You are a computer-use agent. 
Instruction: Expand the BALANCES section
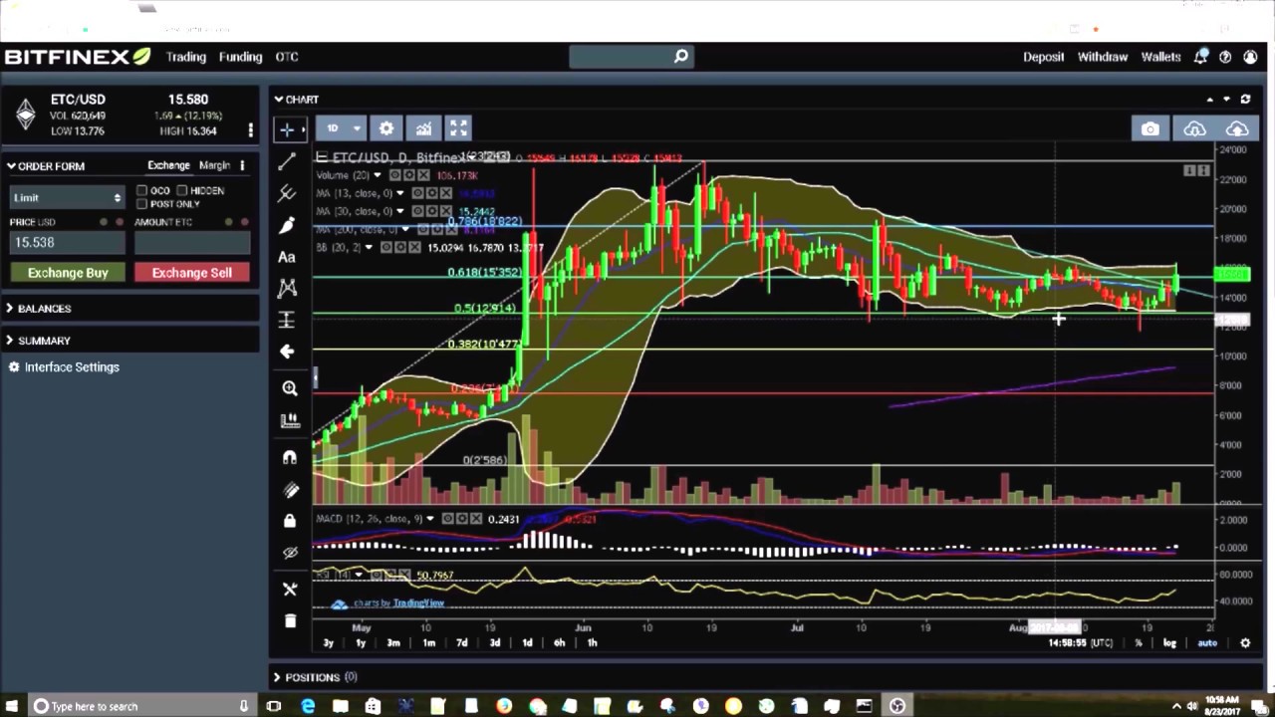(40, 309)
